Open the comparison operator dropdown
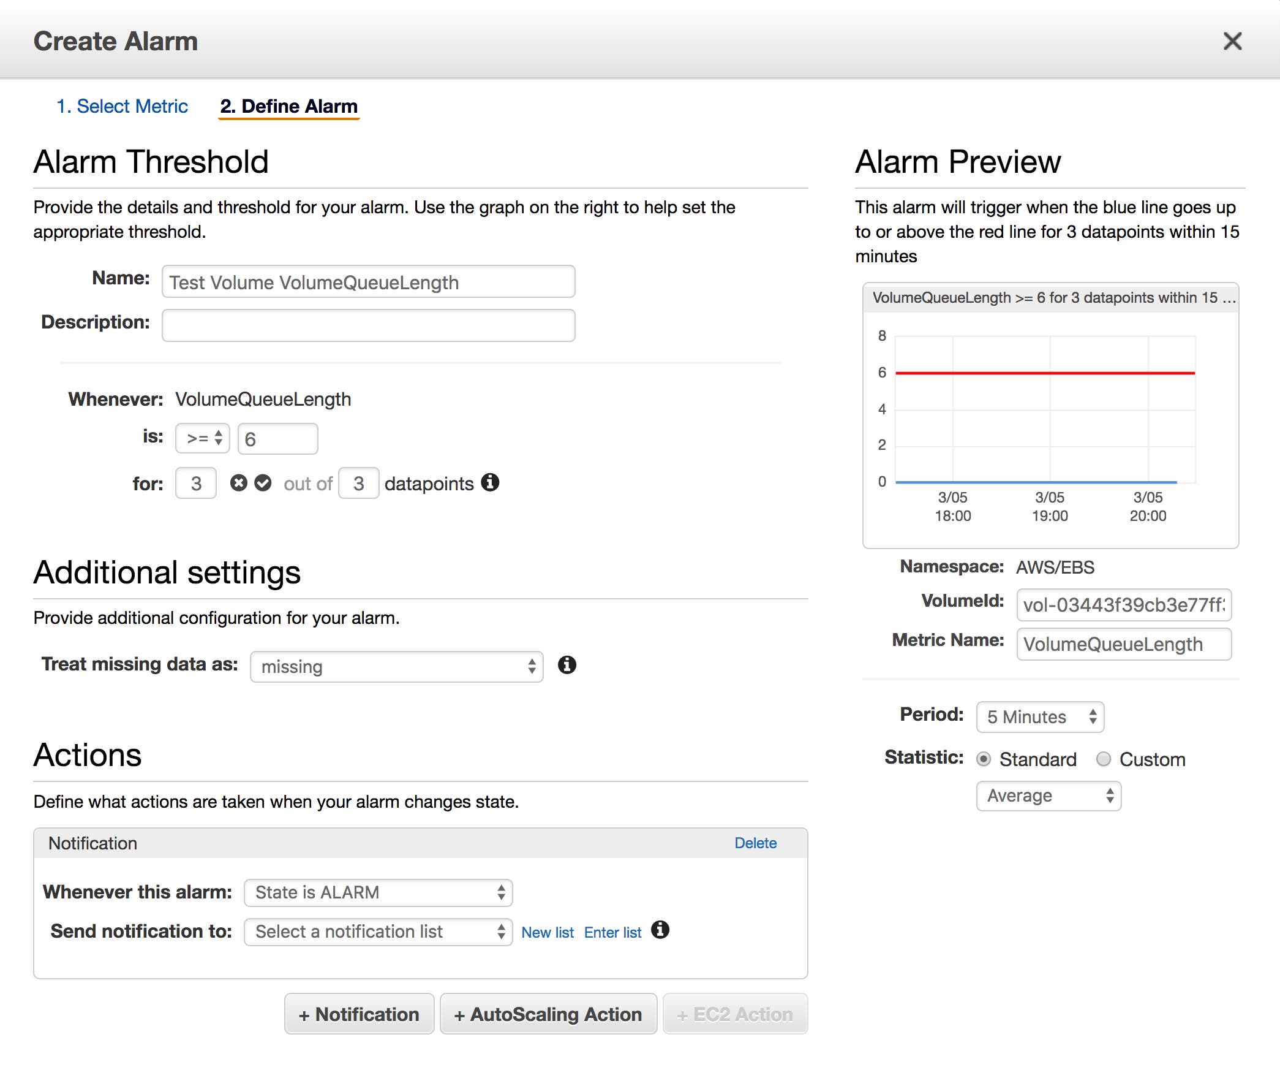This screenshot has height=1086, width=1280. coord(202,438)
